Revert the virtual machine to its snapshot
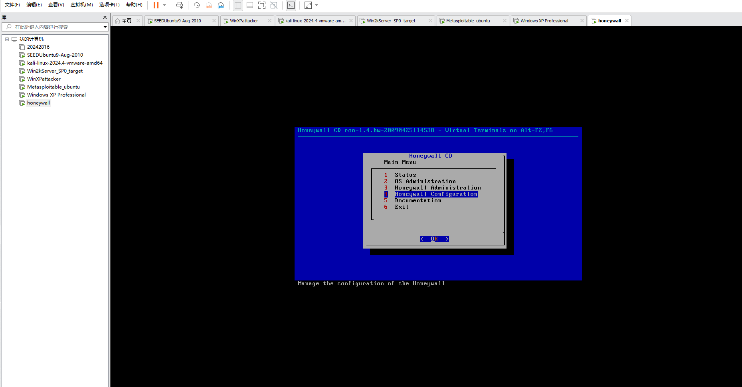 pyautogui.click(x=208, y=5)
